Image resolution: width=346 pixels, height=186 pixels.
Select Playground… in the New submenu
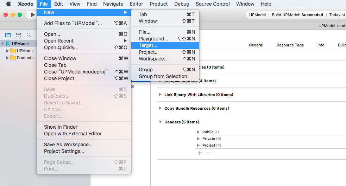(x=153, y=39)
